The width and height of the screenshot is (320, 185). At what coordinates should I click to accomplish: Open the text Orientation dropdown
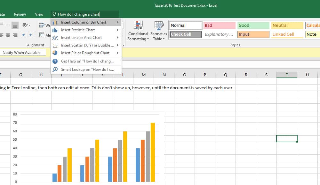tap(26, 25)
